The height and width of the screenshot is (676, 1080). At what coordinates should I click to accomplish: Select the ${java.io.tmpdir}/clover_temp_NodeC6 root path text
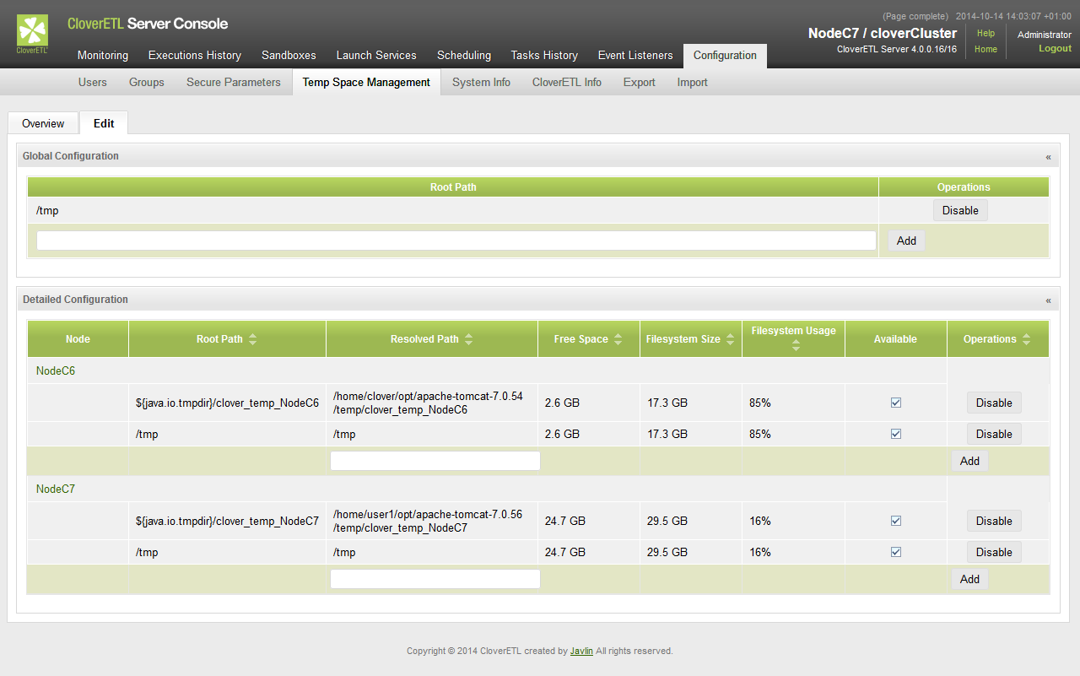point(227,403)
